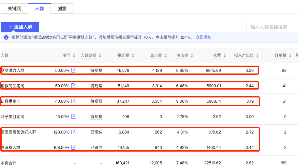Click 已采纳 status in 高品质商品偏好人群 row
298x167 pixels.
96,132
